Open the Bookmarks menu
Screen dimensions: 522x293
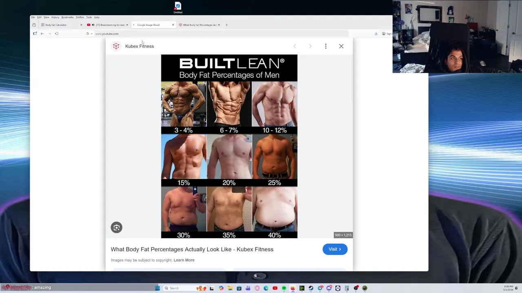[x=67, y=17]
